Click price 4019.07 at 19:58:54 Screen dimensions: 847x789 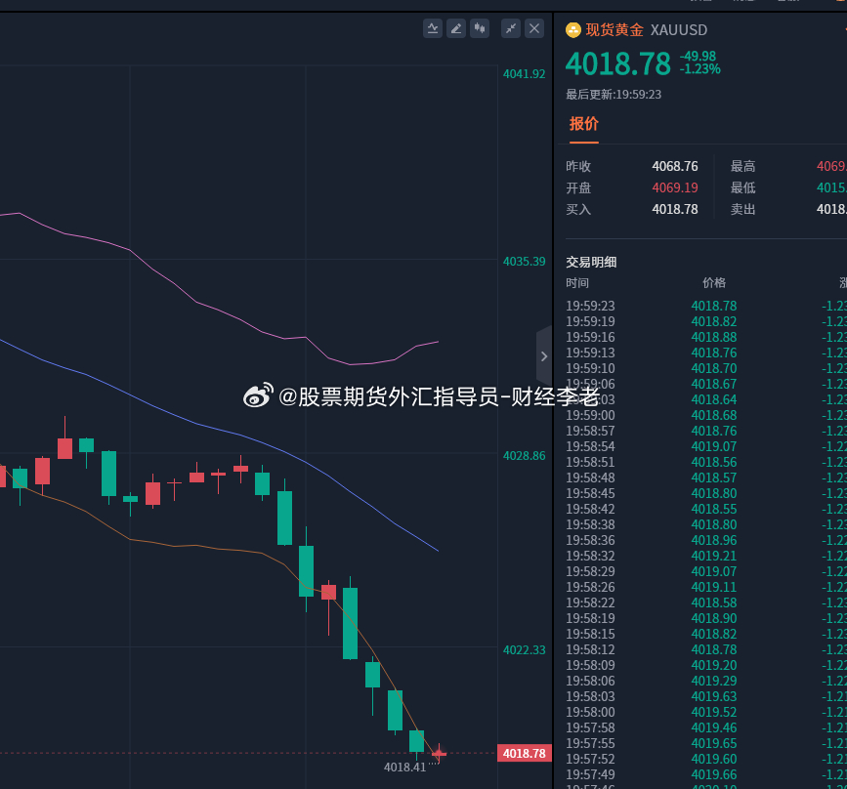coord(714,447)
